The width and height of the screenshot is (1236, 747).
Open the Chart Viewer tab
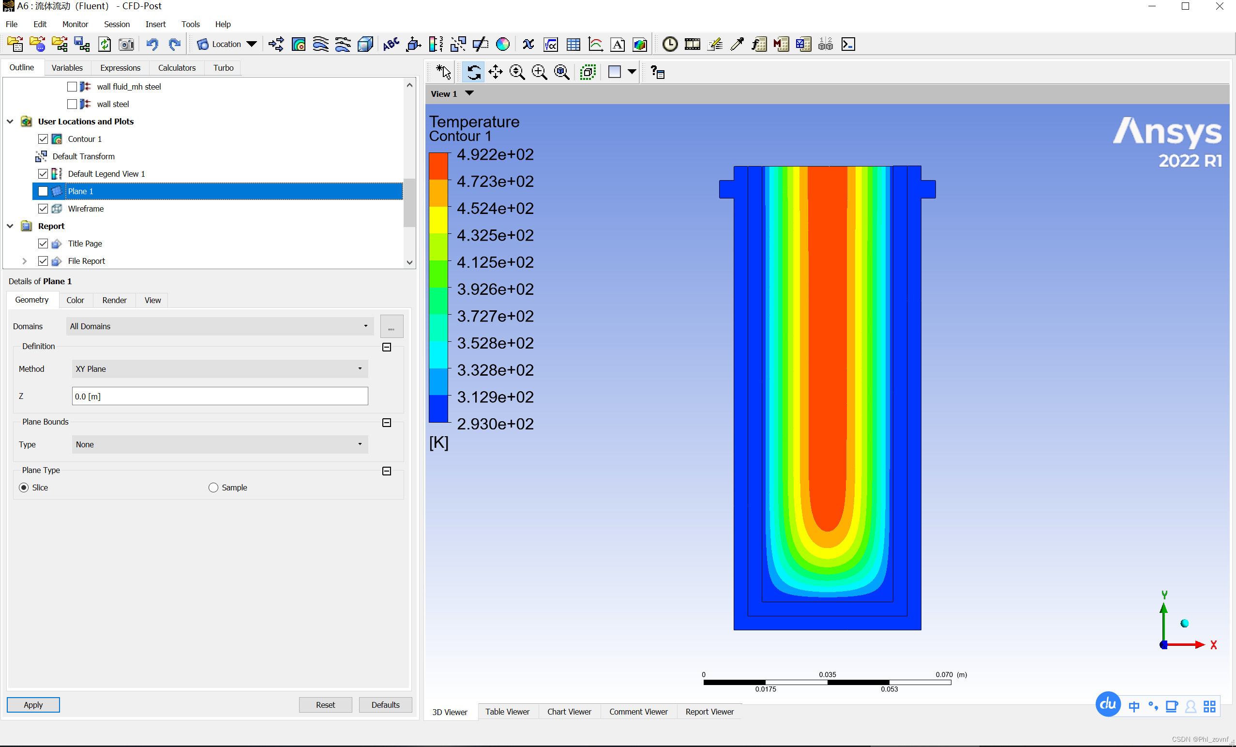569,711
